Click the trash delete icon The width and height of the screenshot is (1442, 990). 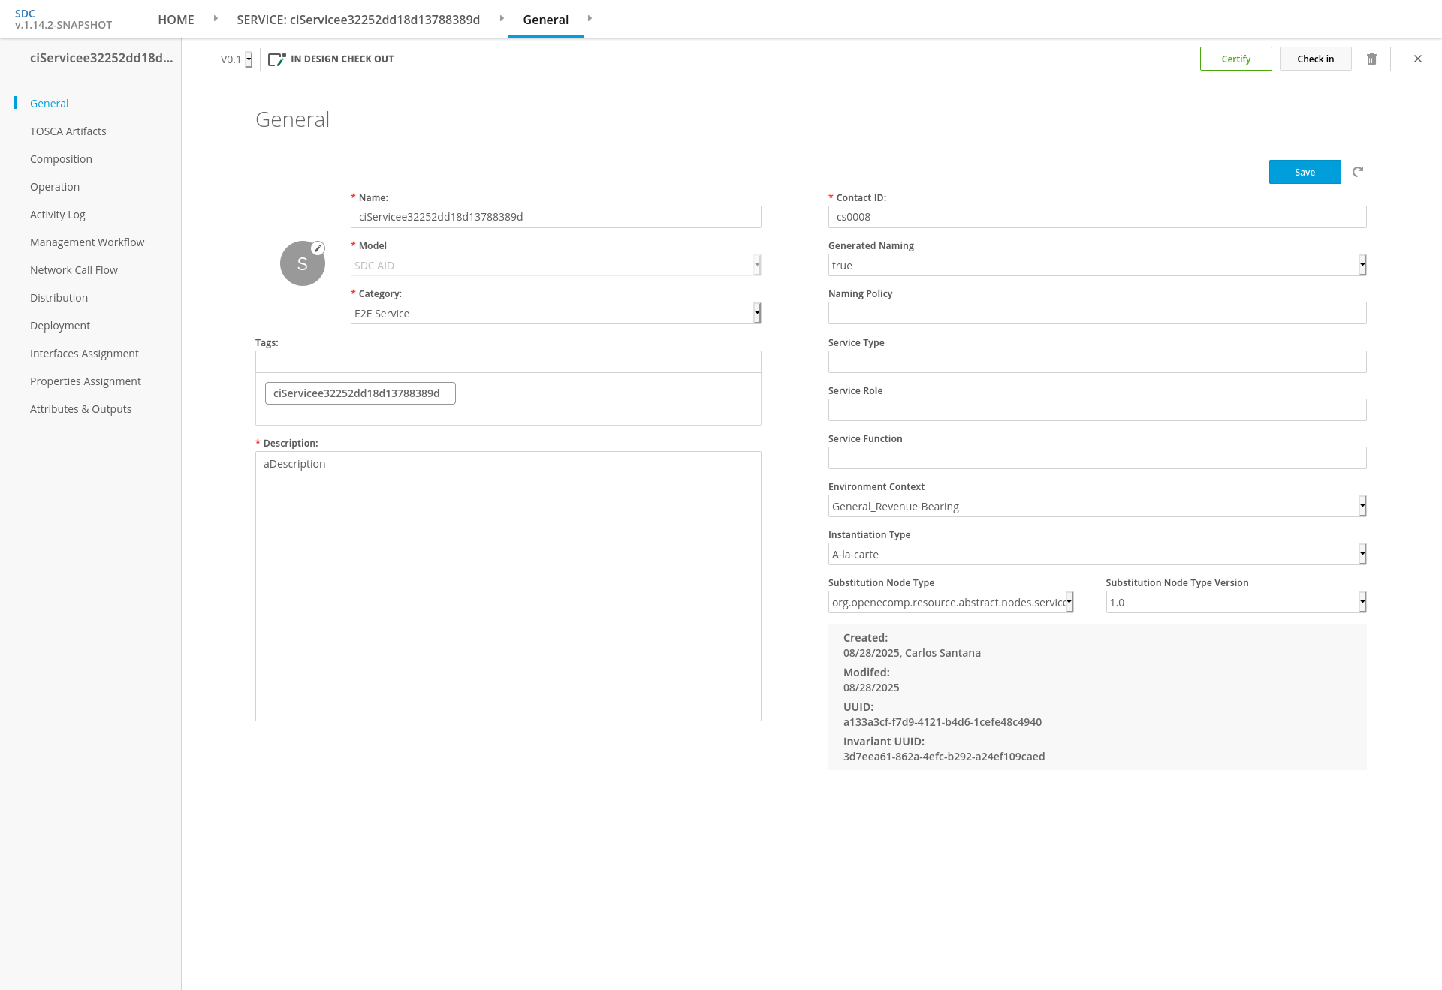point(1371,59)
